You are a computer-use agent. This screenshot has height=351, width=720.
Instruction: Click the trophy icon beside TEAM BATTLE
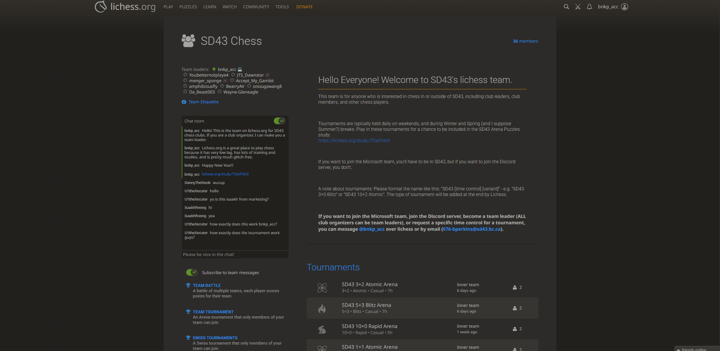pos(188,285)
